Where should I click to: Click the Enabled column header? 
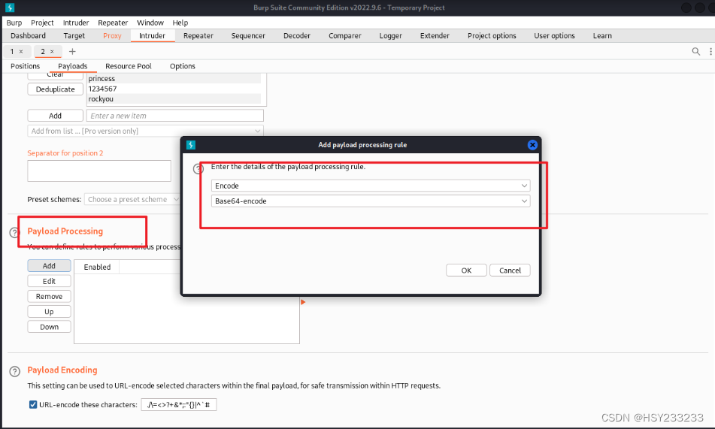97,267
